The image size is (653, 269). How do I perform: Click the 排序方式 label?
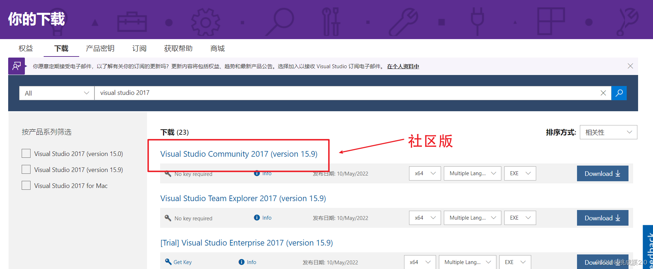[x=561, y=133]
